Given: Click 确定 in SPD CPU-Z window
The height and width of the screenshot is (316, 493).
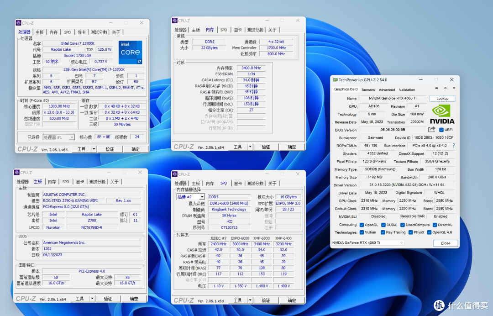Looking at the screenshot, I should pos(292,300).
